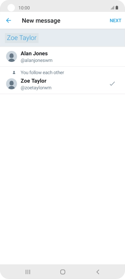Select the Alan Jones contact row
This screenshot has height=279, width=125.
tap(62, 57)
